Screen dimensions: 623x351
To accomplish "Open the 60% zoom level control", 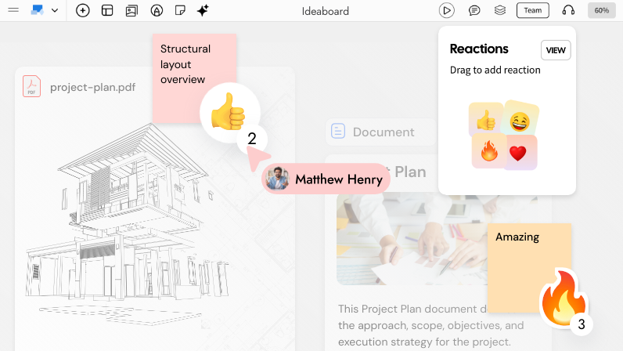I will [x=602, y=10].
